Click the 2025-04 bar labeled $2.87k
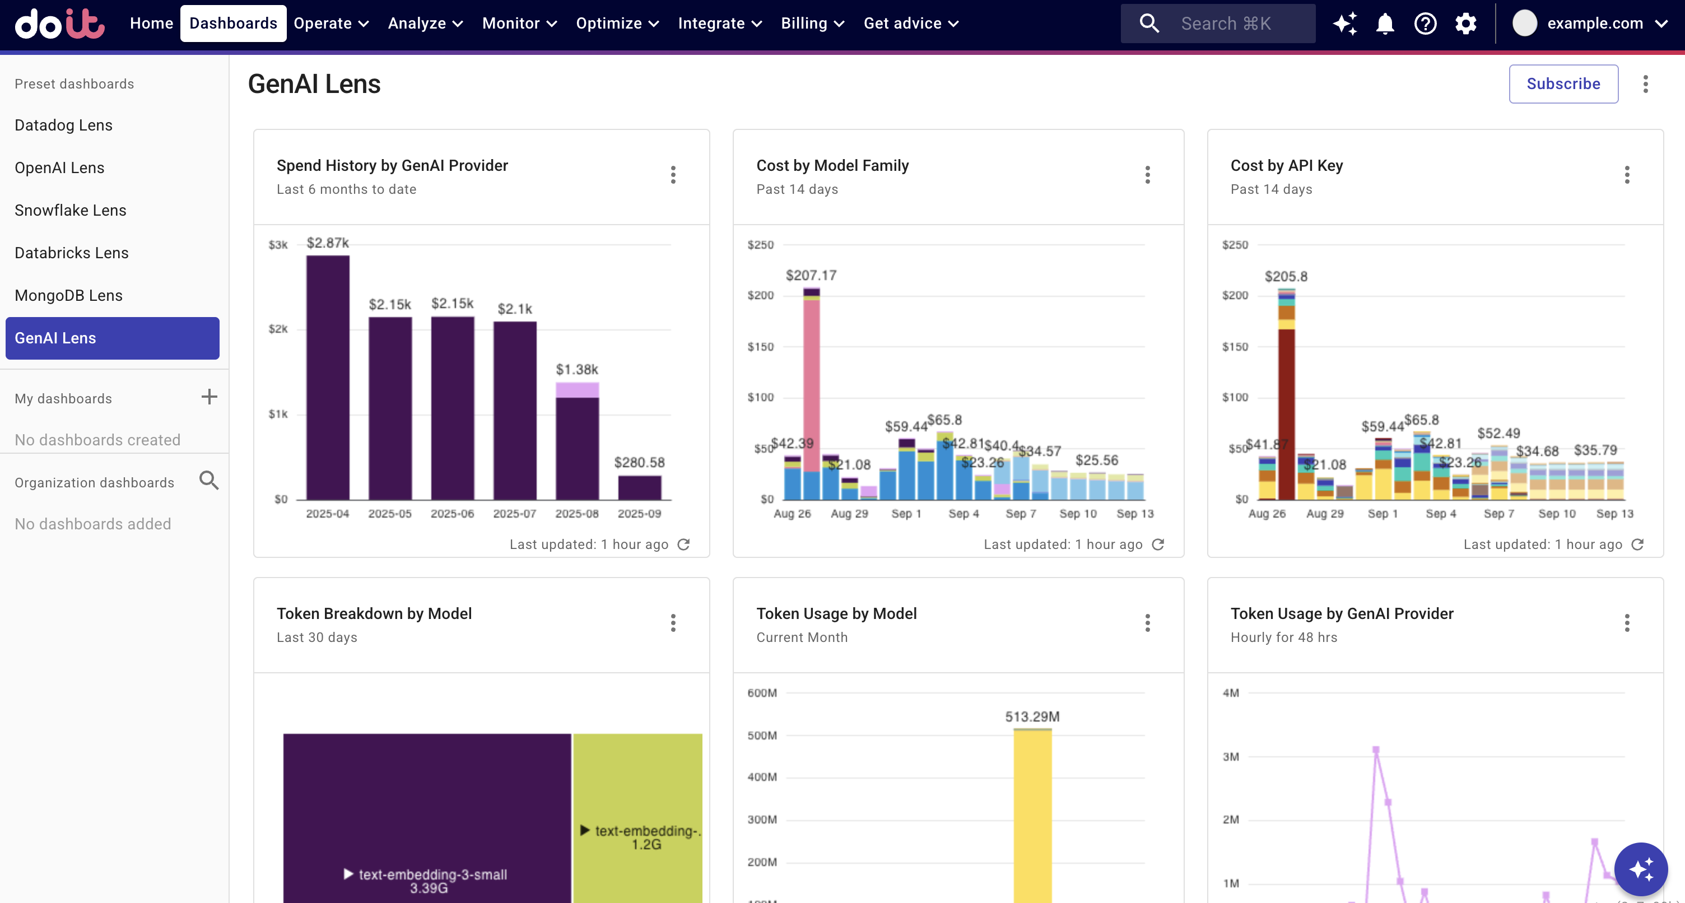The height and width of the screenshot is (903, 1685). click(328, 378)
